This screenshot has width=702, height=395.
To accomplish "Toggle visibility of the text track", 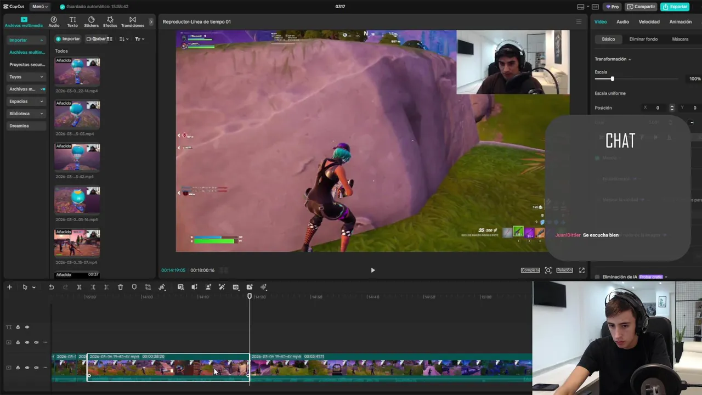I will pyautogui.click(x=27, y=327).
